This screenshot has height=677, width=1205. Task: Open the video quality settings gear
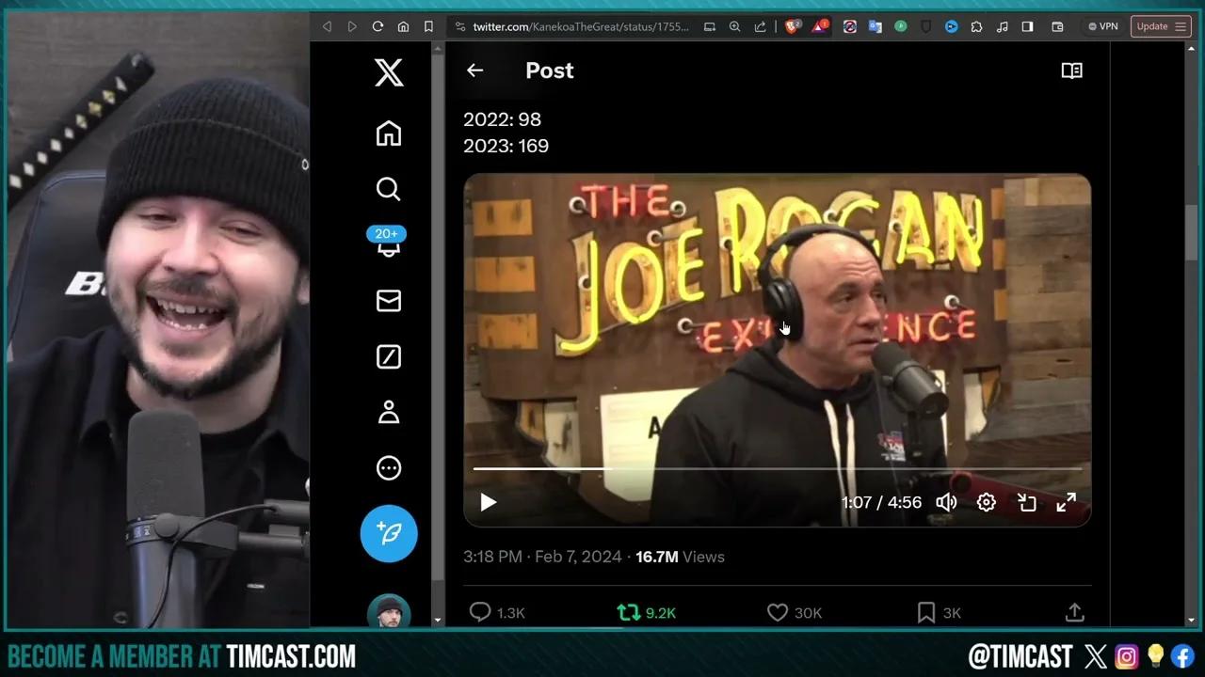point(986,502)
